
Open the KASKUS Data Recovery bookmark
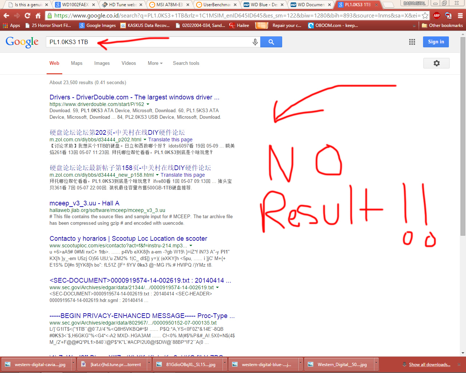click(x=145, y=25)
